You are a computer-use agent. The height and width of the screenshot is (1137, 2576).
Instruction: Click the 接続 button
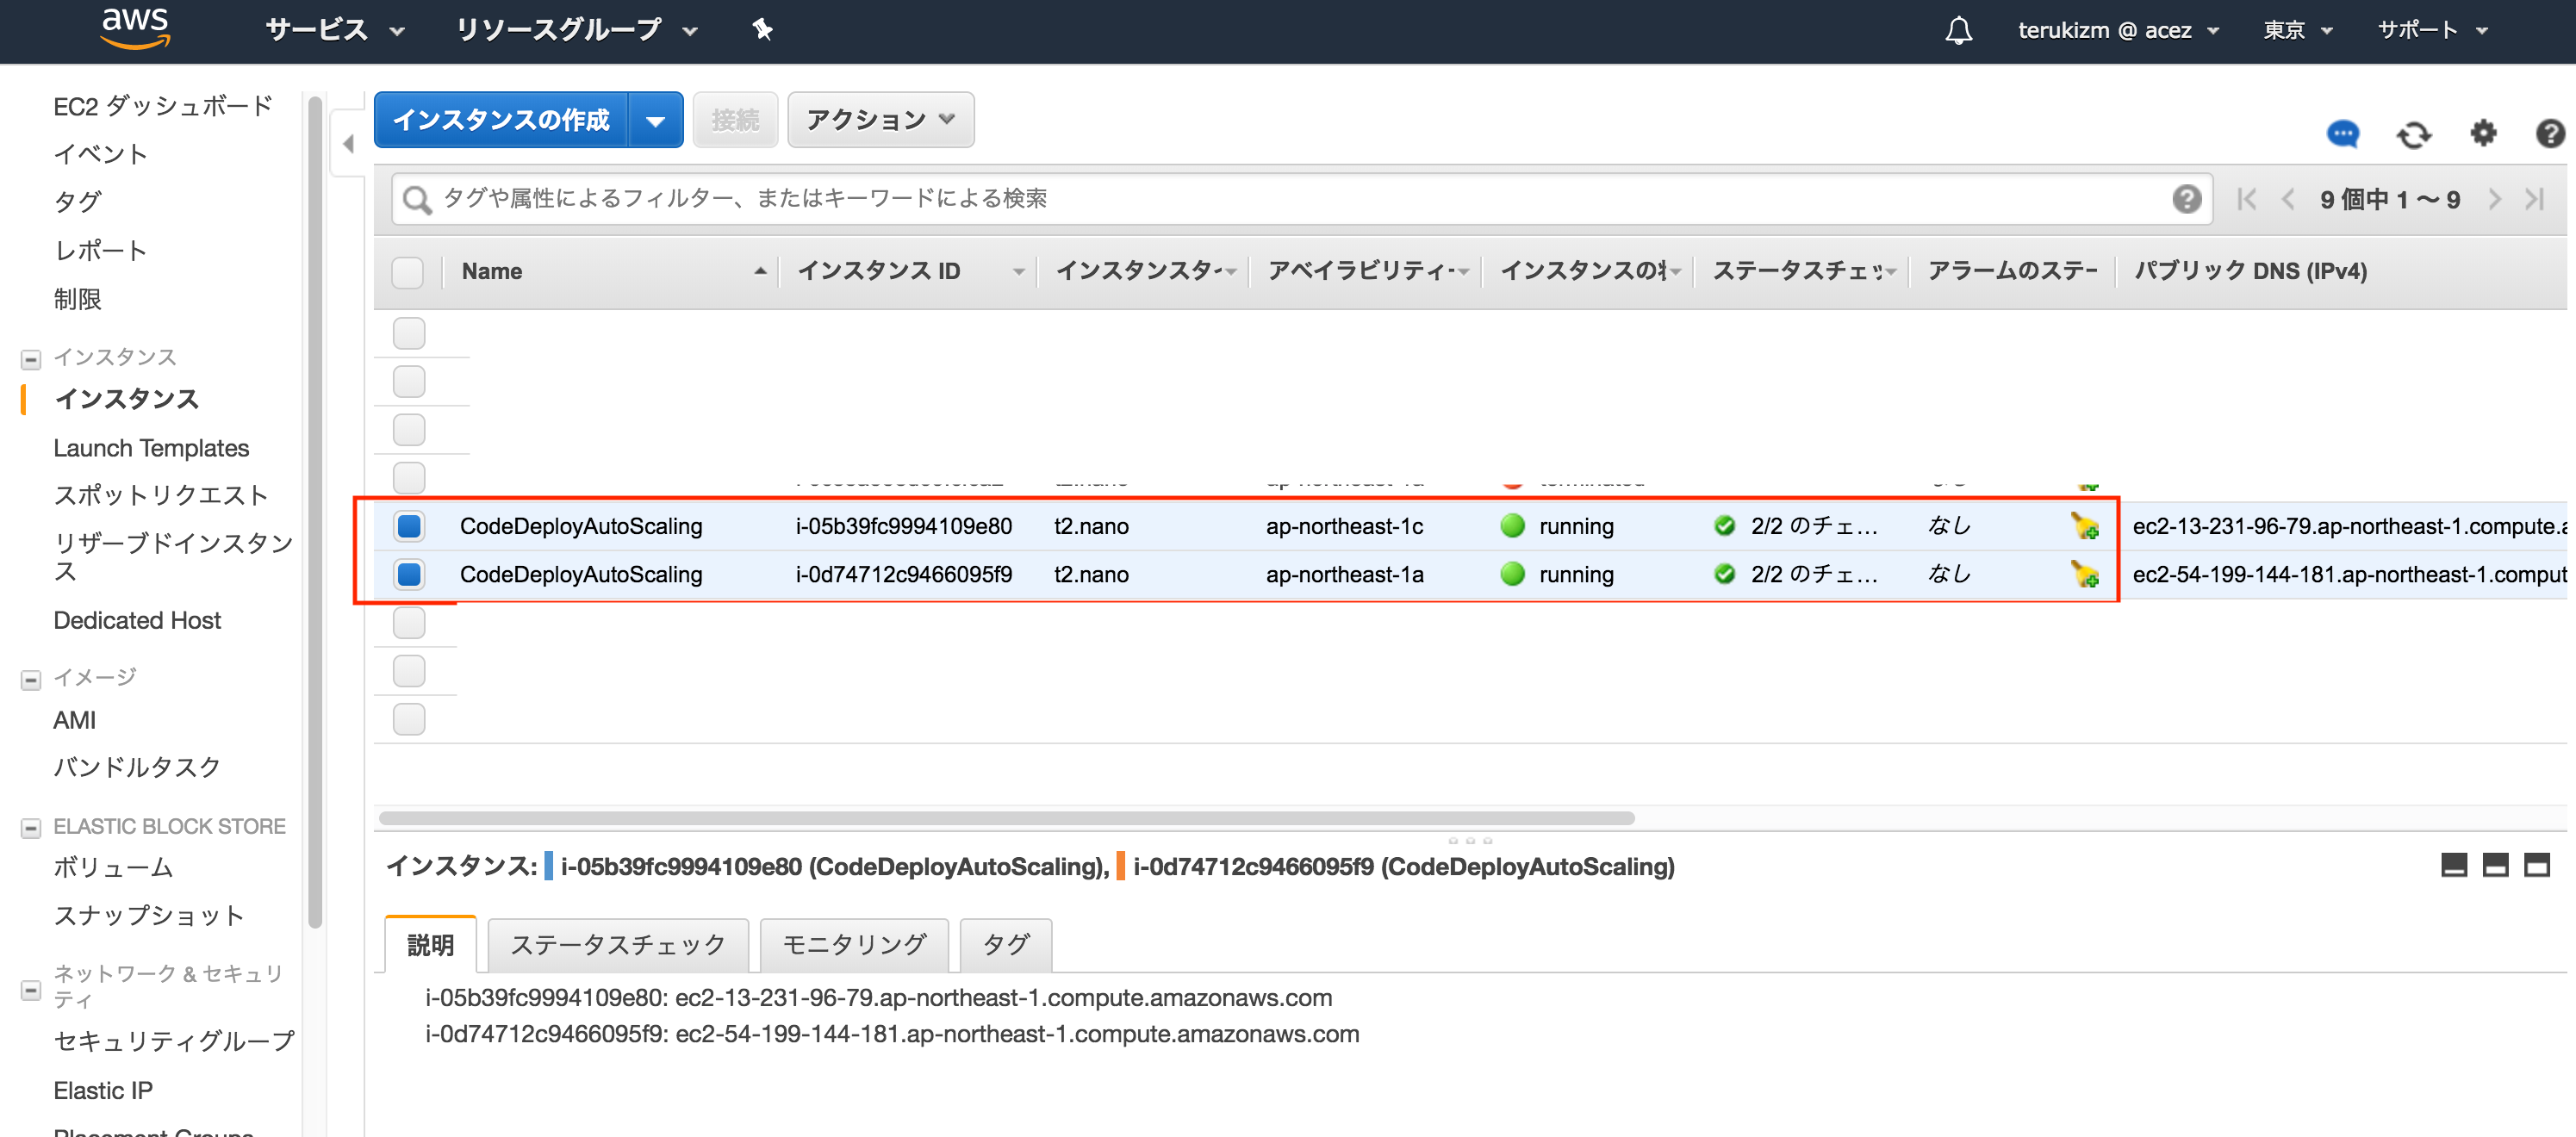pyautogui.click(x=735, y=120)
